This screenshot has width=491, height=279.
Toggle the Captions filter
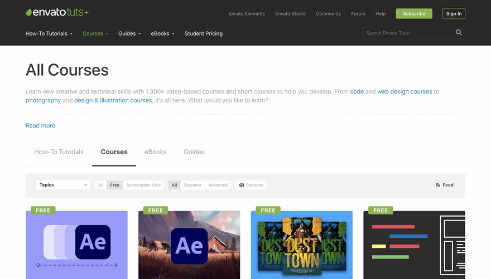(251, 185)
